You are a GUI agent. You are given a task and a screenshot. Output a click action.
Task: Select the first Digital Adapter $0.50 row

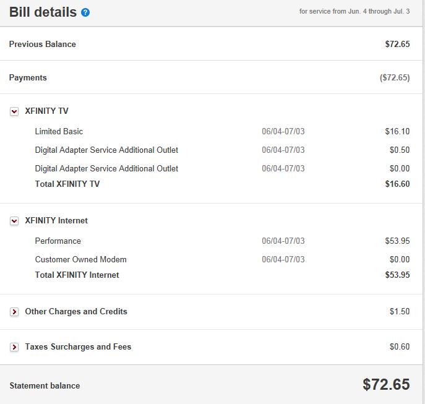[x=106, y=150]
